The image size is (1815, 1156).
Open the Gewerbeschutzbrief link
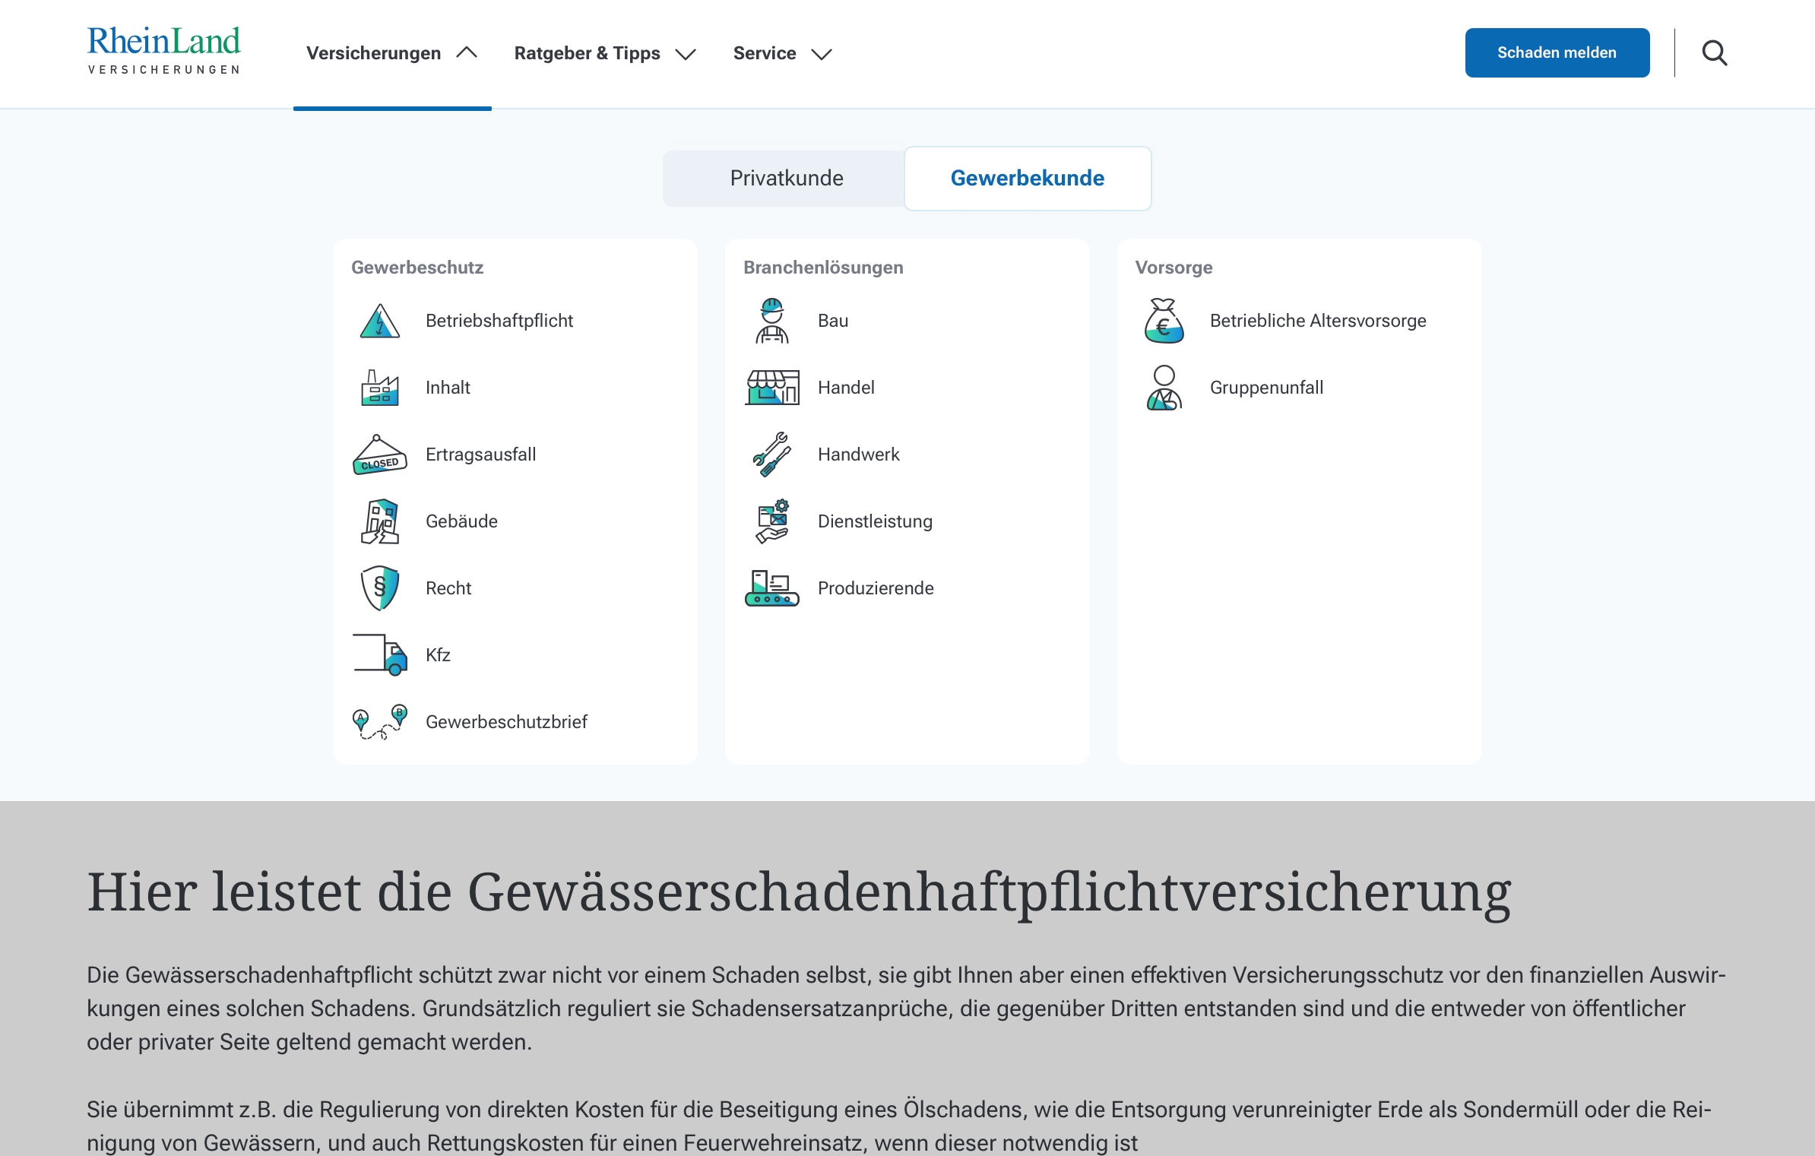click(x=506, y=722)
